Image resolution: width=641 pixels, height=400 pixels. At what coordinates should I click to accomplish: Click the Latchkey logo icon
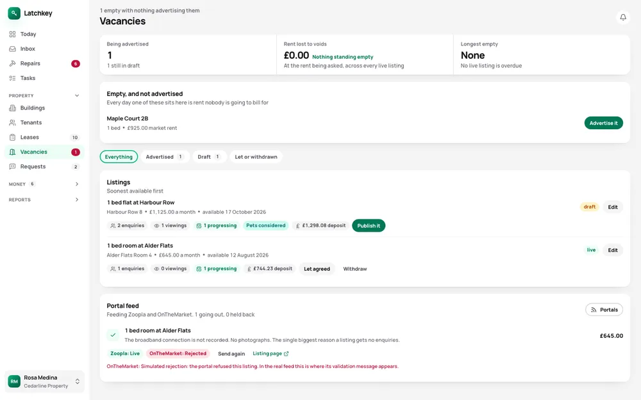click(x=14, y=13)
